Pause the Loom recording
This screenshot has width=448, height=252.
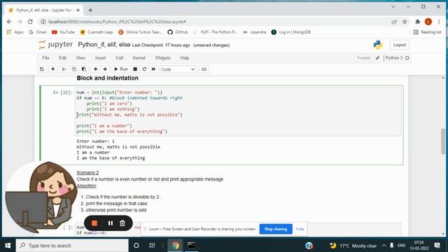pos(111,223)
